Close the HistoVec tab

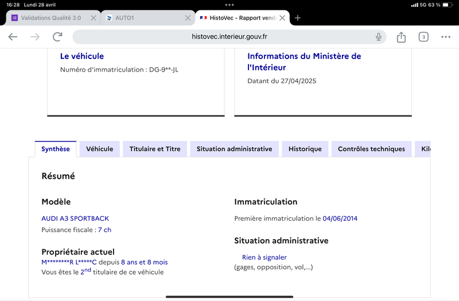pos(282,18)
